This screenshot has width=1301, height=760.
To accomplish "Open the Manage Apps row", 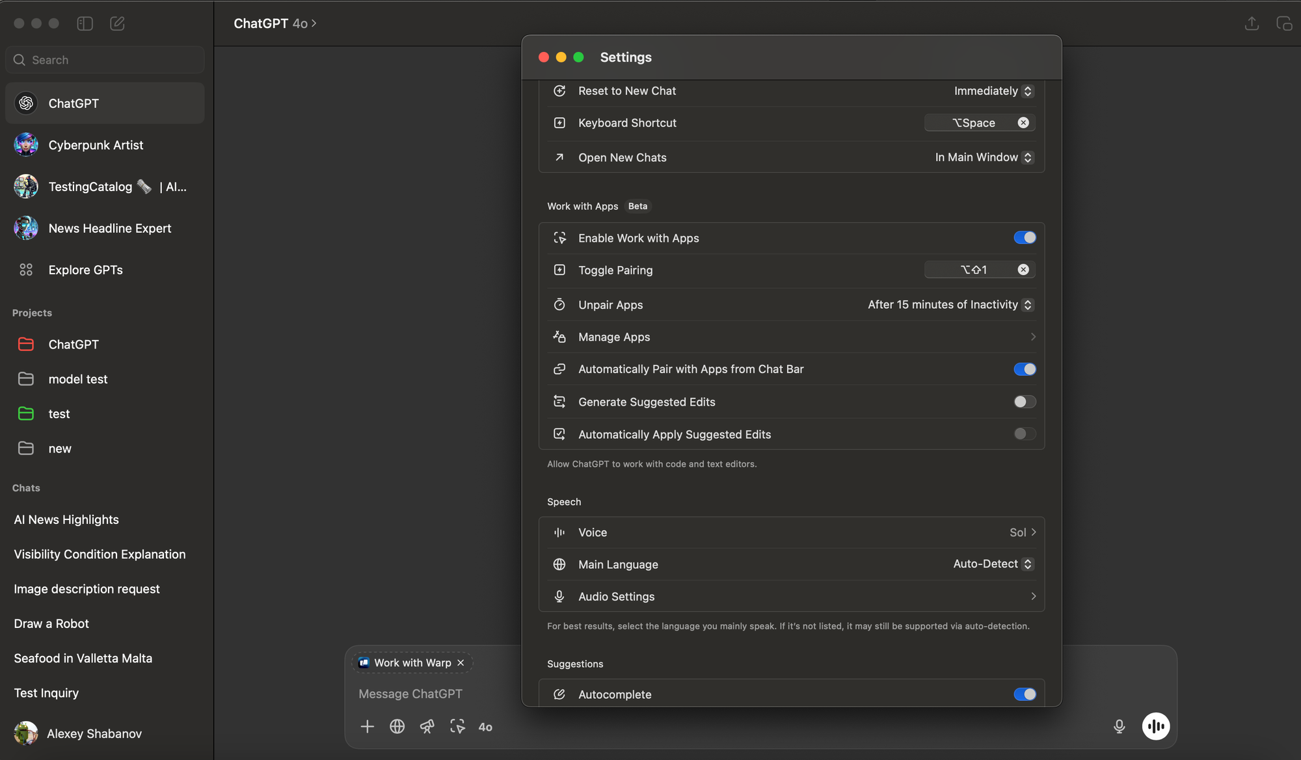I will (791, 337).
